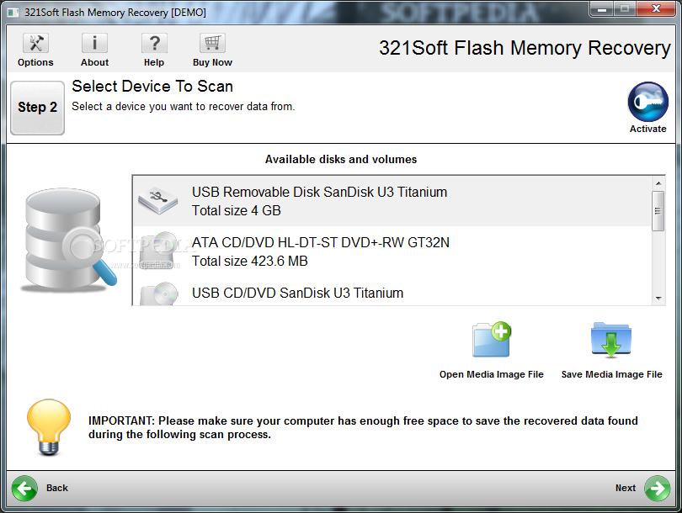This screenshot has height=513, width=682.
Task: Click the device list scrollbar up arrow
Action: [658, 182]
